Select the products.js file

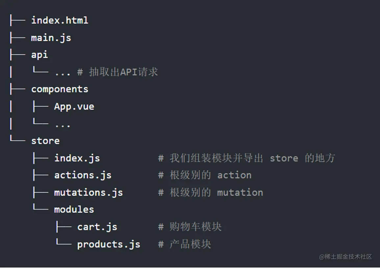pos(109,244)
